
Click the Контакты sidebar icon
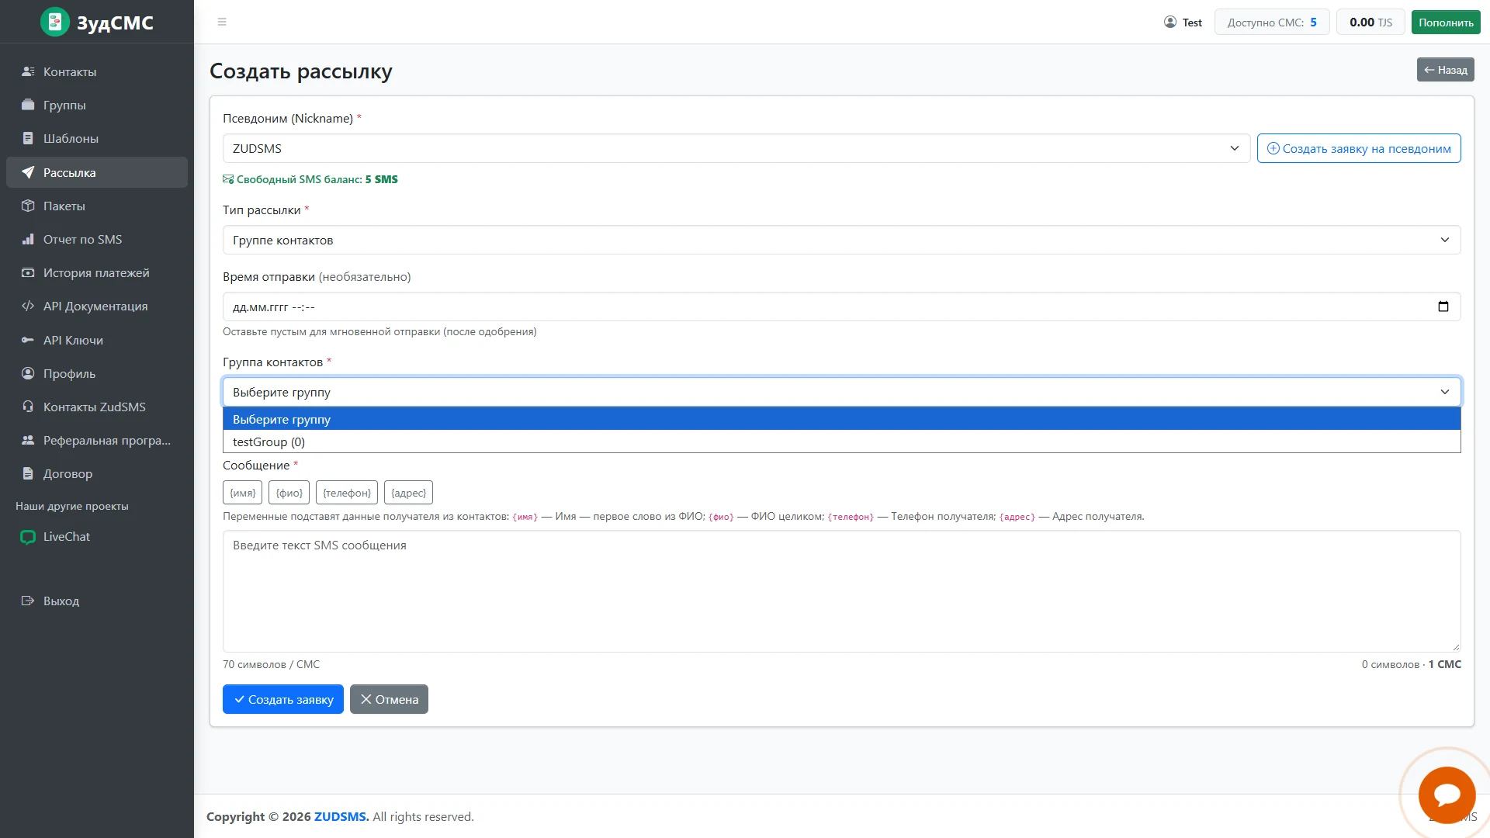pos(28,71)
